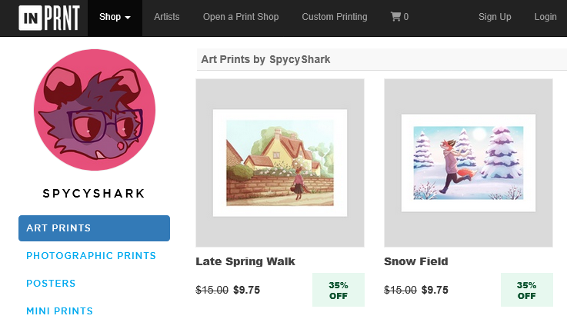This screenshot has height=319, width=567.
Task: Open the Late Spring Walk print thumbnail
Action: tap(280, 163)
